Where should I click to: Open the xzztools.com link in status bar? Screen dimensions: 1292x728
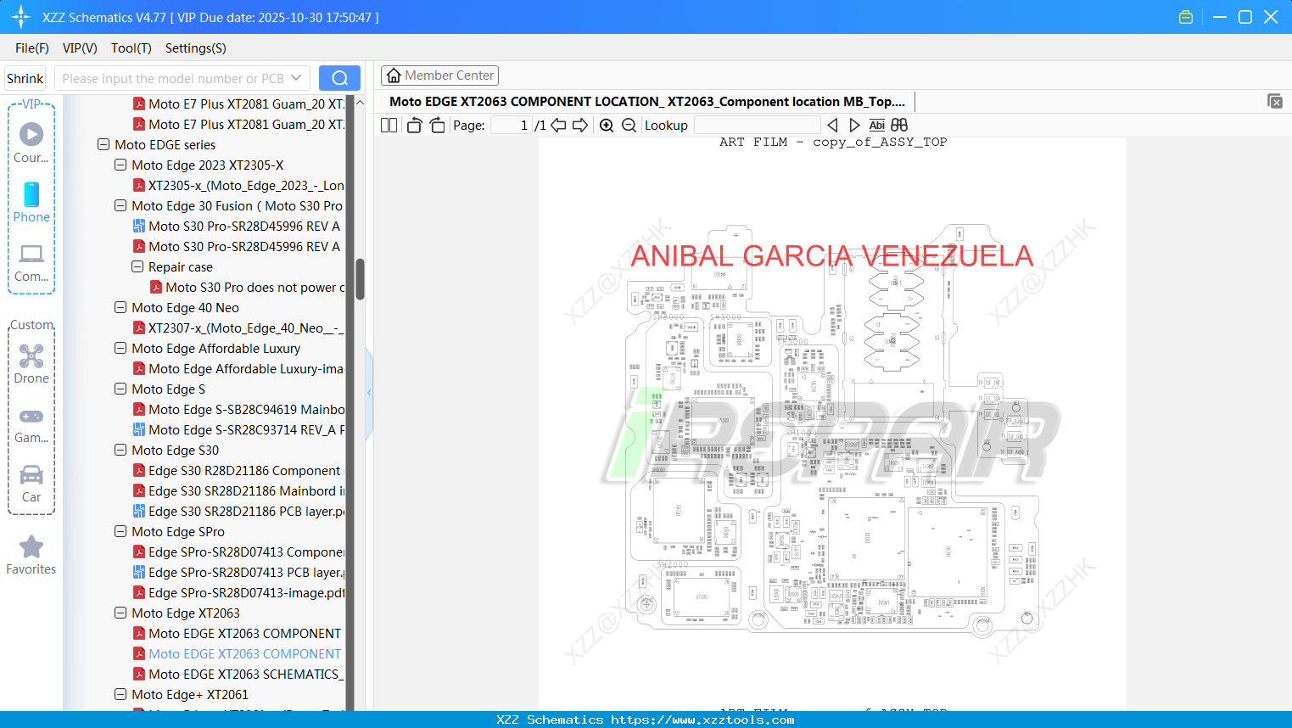click(x=702, y=720)
